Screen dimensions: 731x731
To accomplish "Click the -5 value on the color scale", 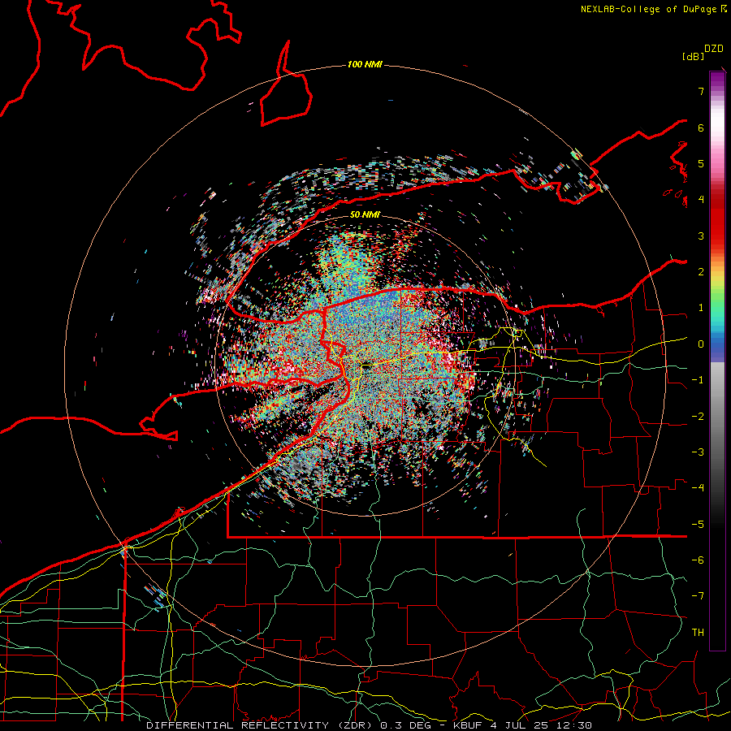I will pos(698,525).
